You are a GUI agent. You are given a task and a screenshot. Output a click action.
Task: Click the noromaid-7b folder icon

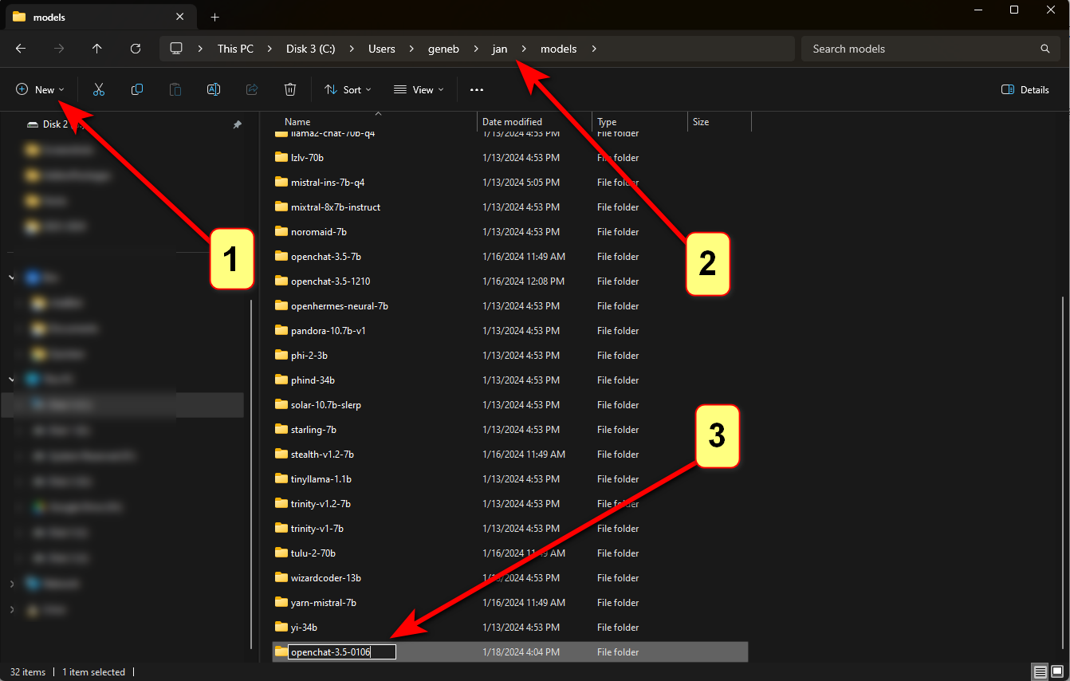coord(281,232)
